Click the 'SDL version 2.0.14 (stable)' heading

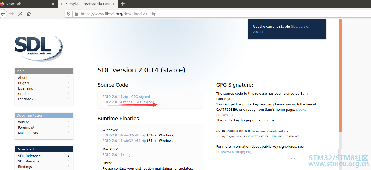142,70
